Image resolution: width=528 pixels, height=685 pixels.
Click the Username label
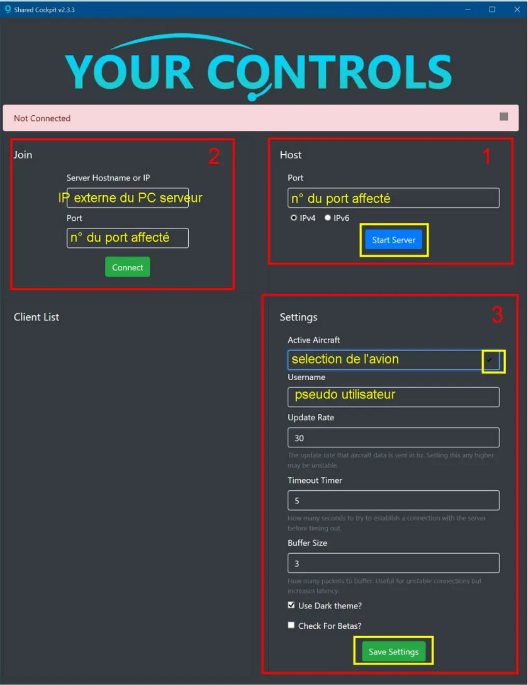pyautogui.click(x=307, y=378)
